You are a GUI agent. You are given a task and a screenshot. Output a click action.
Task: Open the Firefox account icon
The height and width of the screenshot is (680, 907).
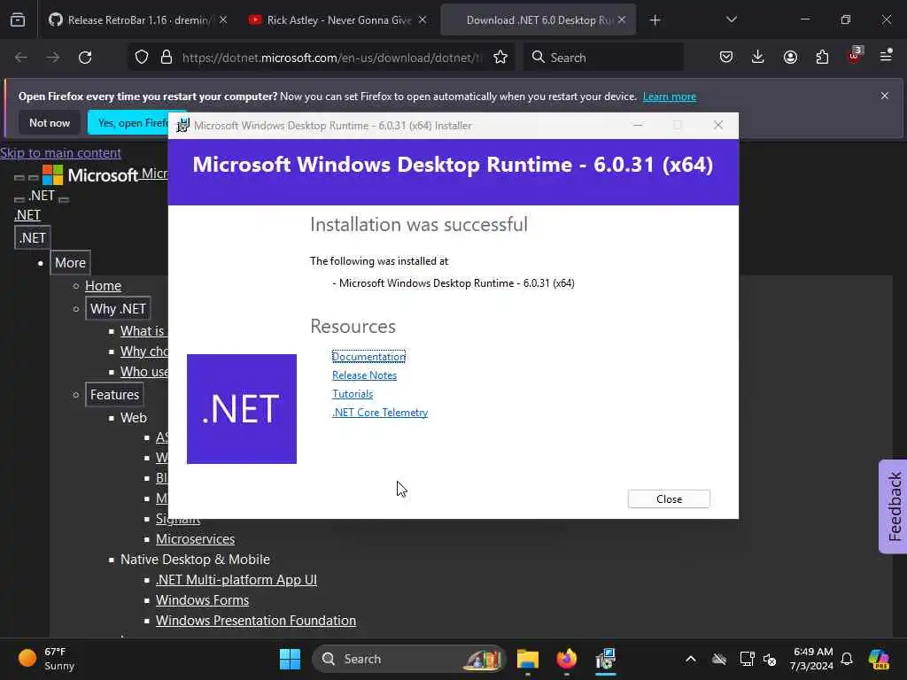[x=790, y=57]
